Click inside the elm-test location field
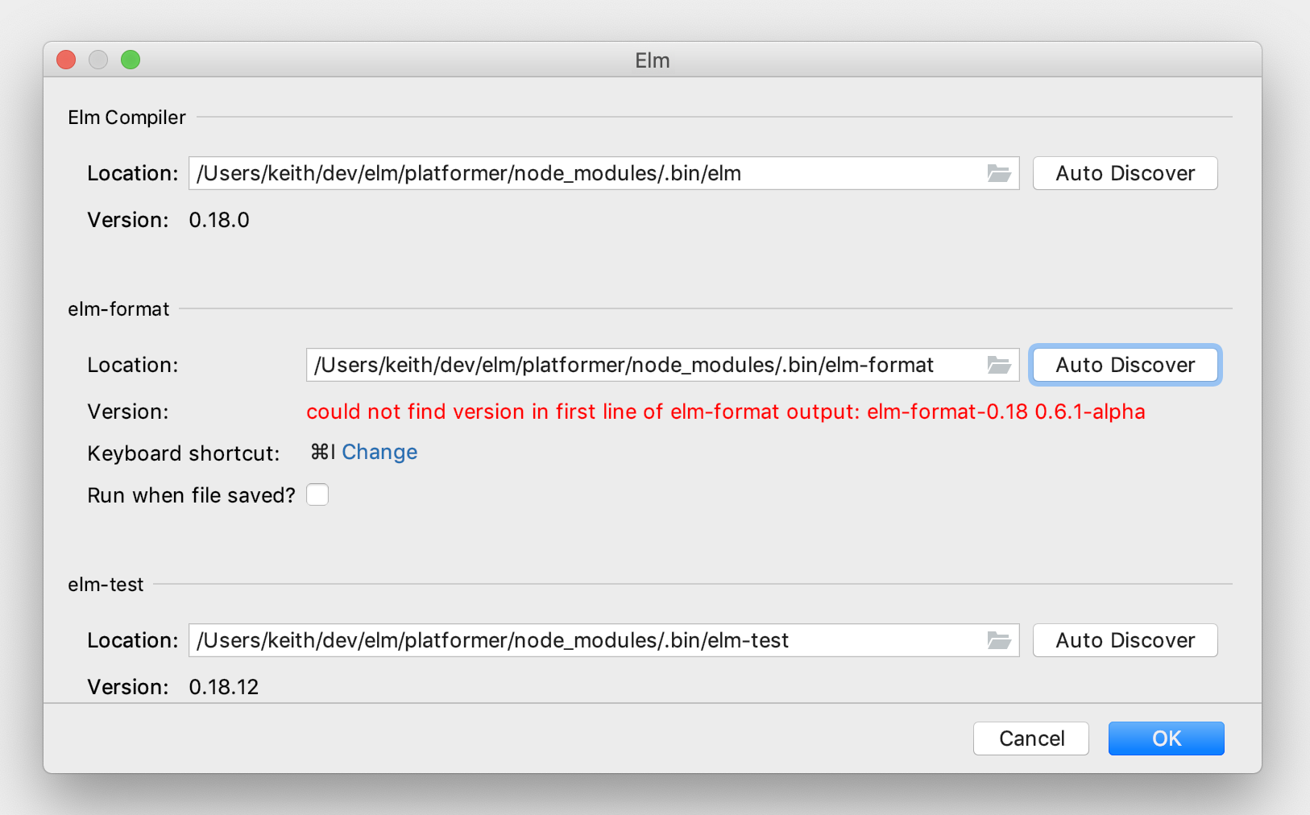 coord(564,640)
